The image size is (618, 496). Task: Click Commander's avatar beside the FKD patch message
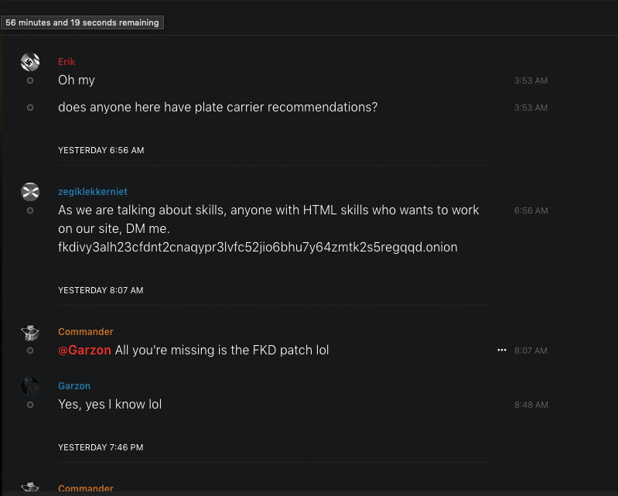(30, 333)
